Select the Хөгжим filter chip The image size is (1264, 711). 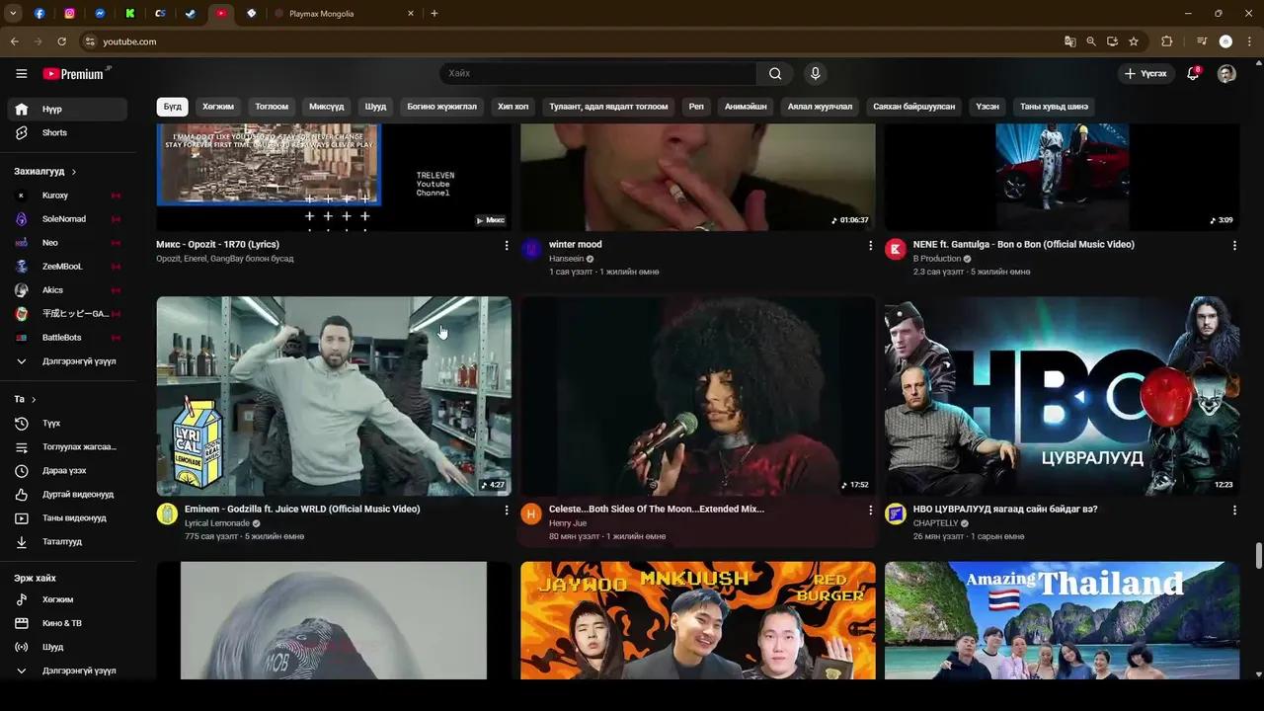pyautogui.click(x=218, y=107)
